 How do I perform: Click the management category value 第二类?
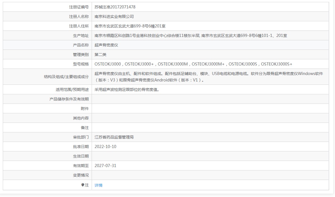[x=100, y=55]
